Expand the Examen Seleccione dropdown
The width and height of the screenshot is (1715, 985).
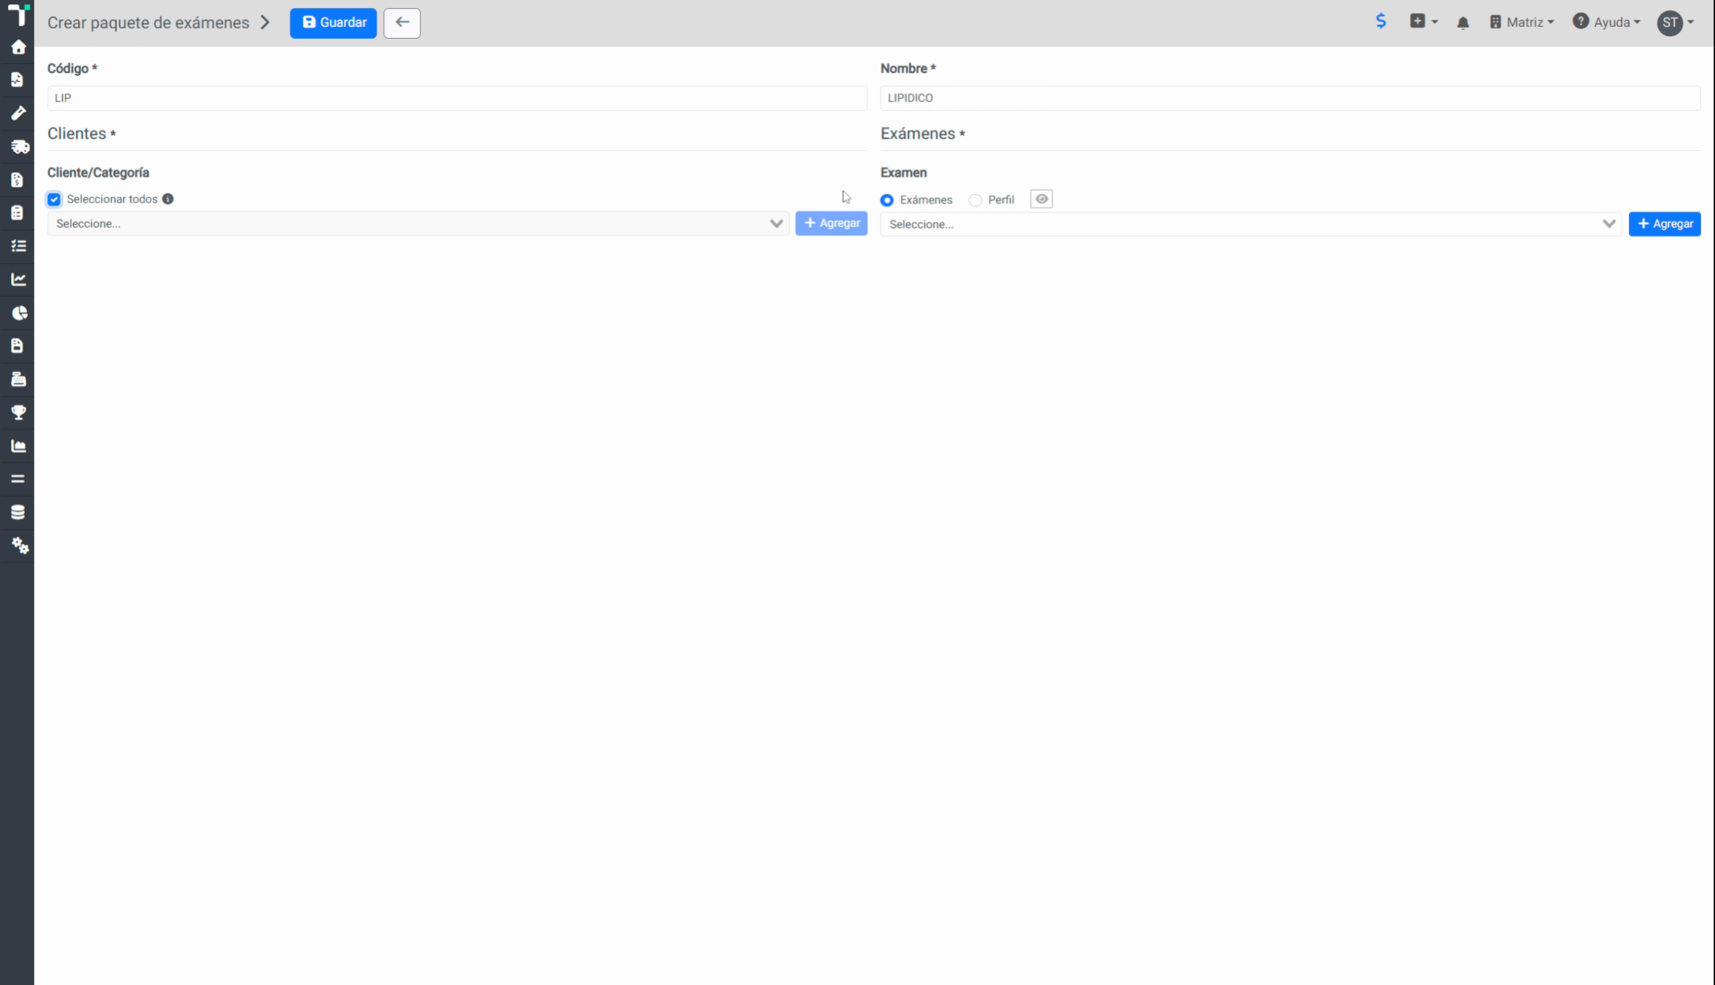pyautogui.click(x=1251, y=224)
